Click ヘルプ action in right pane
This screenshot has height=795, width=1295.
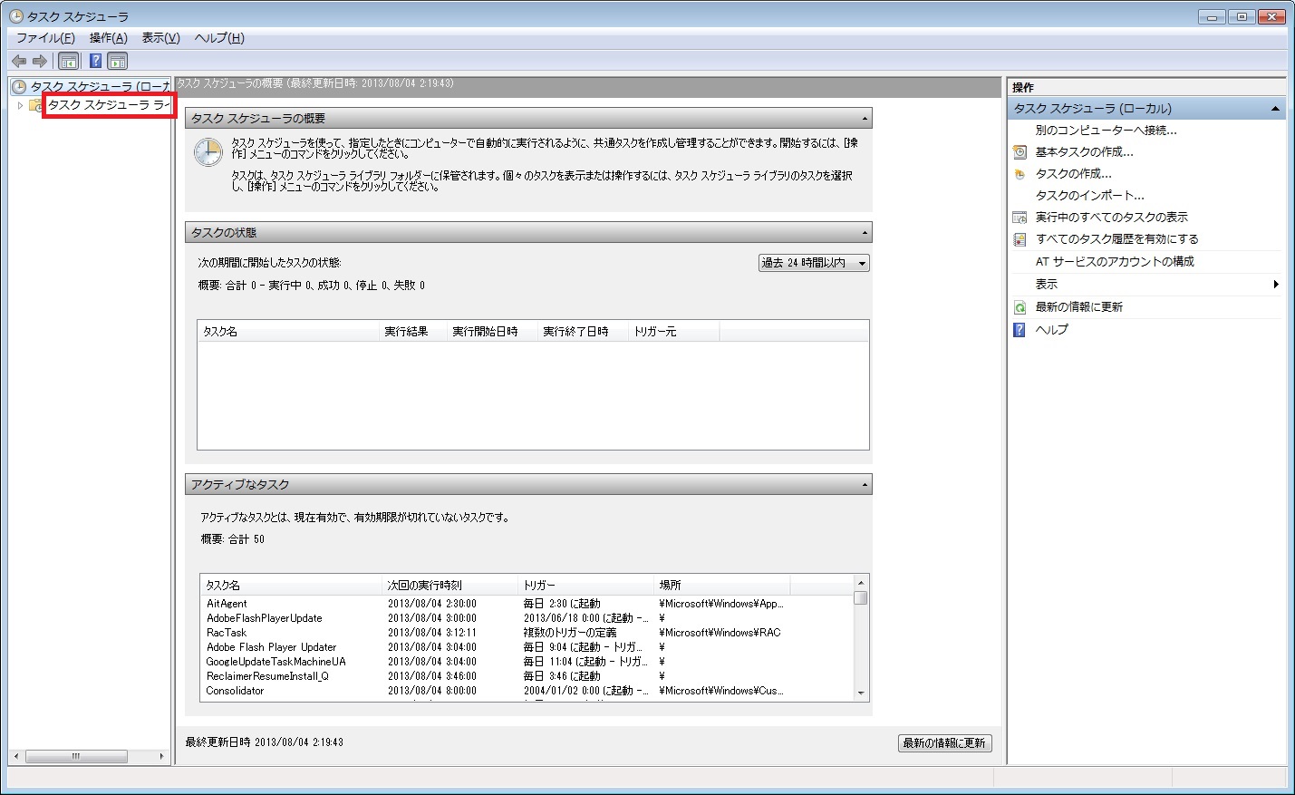[x=1051, y=330]
